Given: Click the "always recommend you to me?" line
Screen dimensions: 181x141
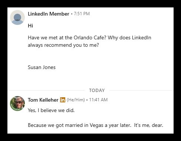Looking at the screenshot, I should [x=63, y=45].
